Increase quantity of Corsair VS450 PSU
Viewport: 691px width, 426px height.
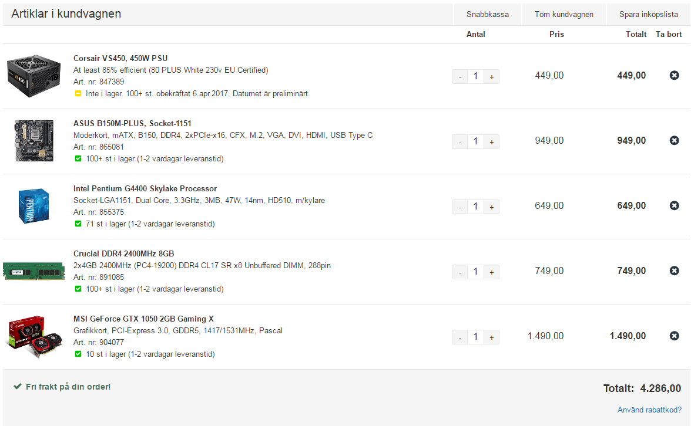click(491, 76)
